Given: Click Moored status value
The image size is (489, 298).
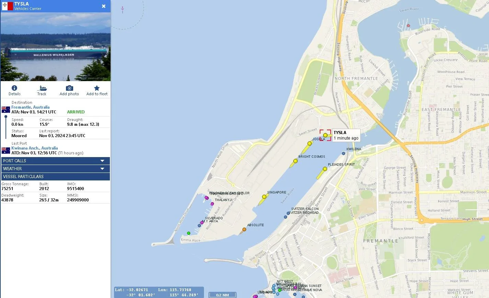Looking at the screenshot, I should [19, 136].
